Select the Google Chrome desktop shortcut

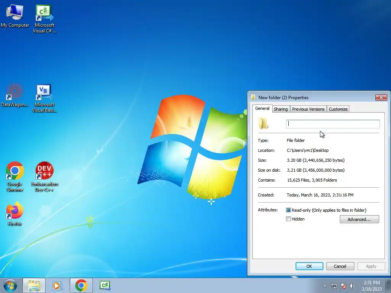15,177
